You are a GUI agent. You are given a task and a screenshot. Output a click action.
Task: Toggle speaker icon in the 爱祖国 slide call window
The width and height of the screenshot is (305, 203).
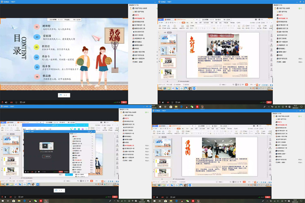pyautogui.click(x=158, y=197)
